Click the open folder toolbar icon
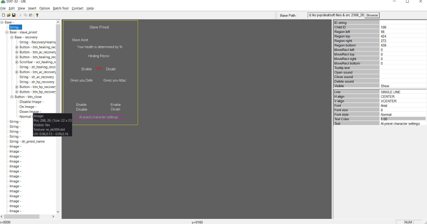The height and width of the screenshot is (224, 427). point(8,15)
